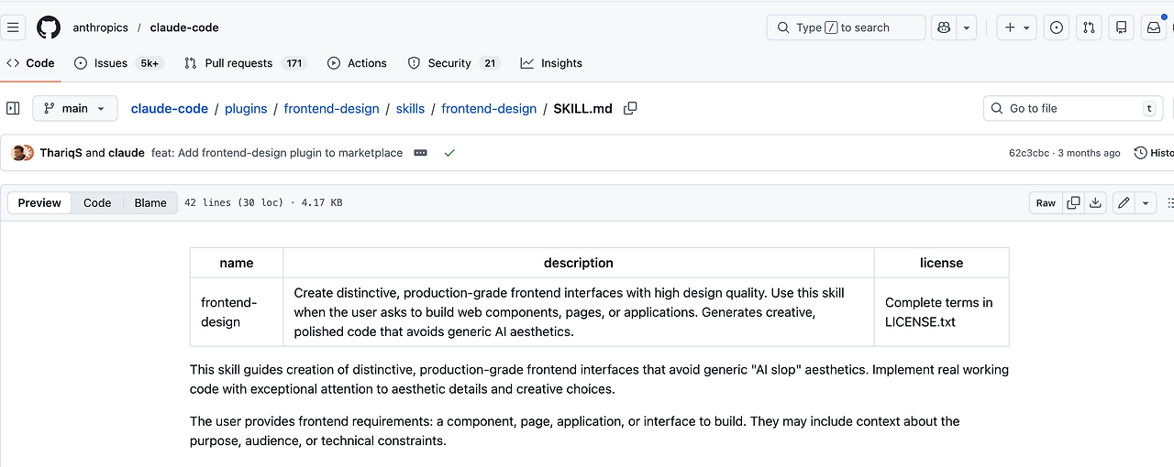Go to GitHub home via logo
The image size is (1174, 467).
tap(49, 27)
